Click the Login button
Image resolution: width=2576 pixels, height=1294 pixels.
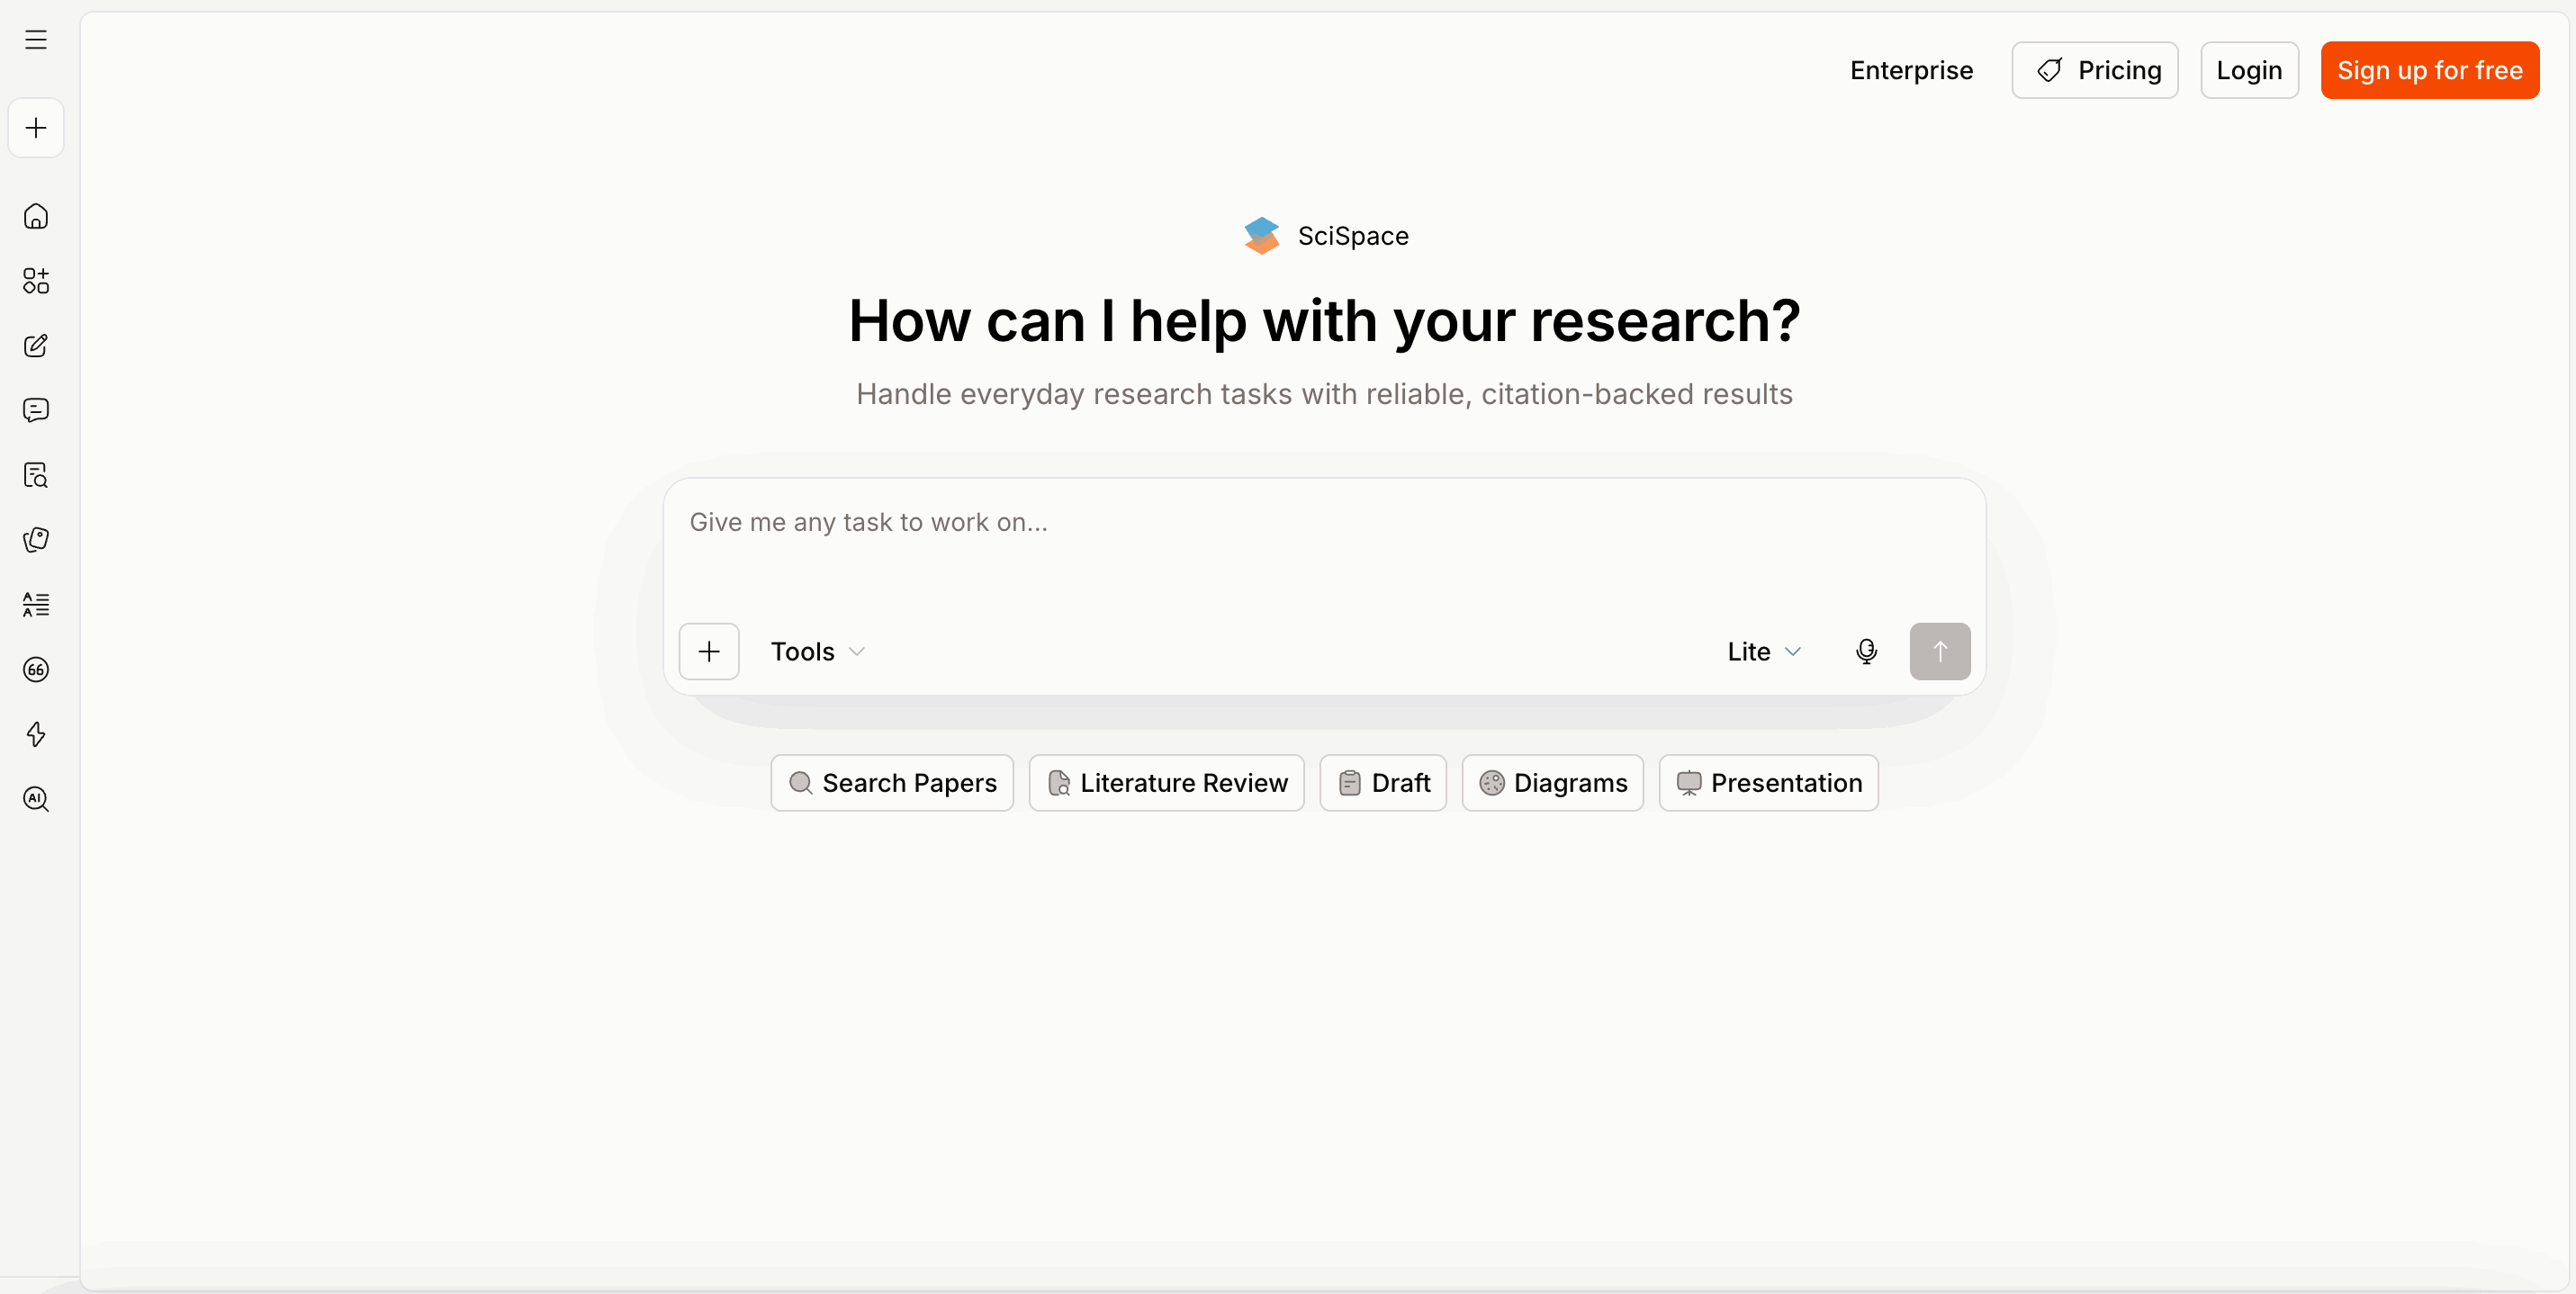2249,70
